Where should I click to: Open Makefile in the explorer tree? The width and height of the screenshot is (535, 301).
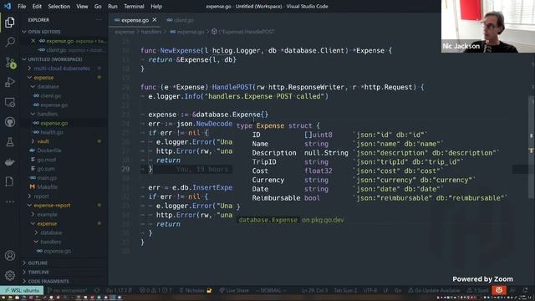coord(47,187)
